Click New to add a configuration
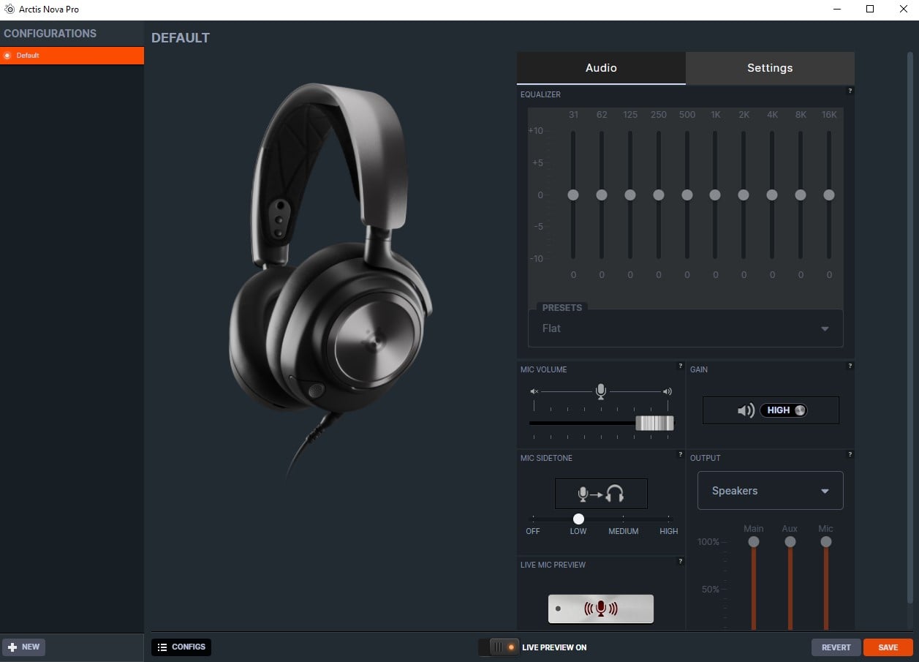Viewport: 919px width, 662px height. point(24,647)
